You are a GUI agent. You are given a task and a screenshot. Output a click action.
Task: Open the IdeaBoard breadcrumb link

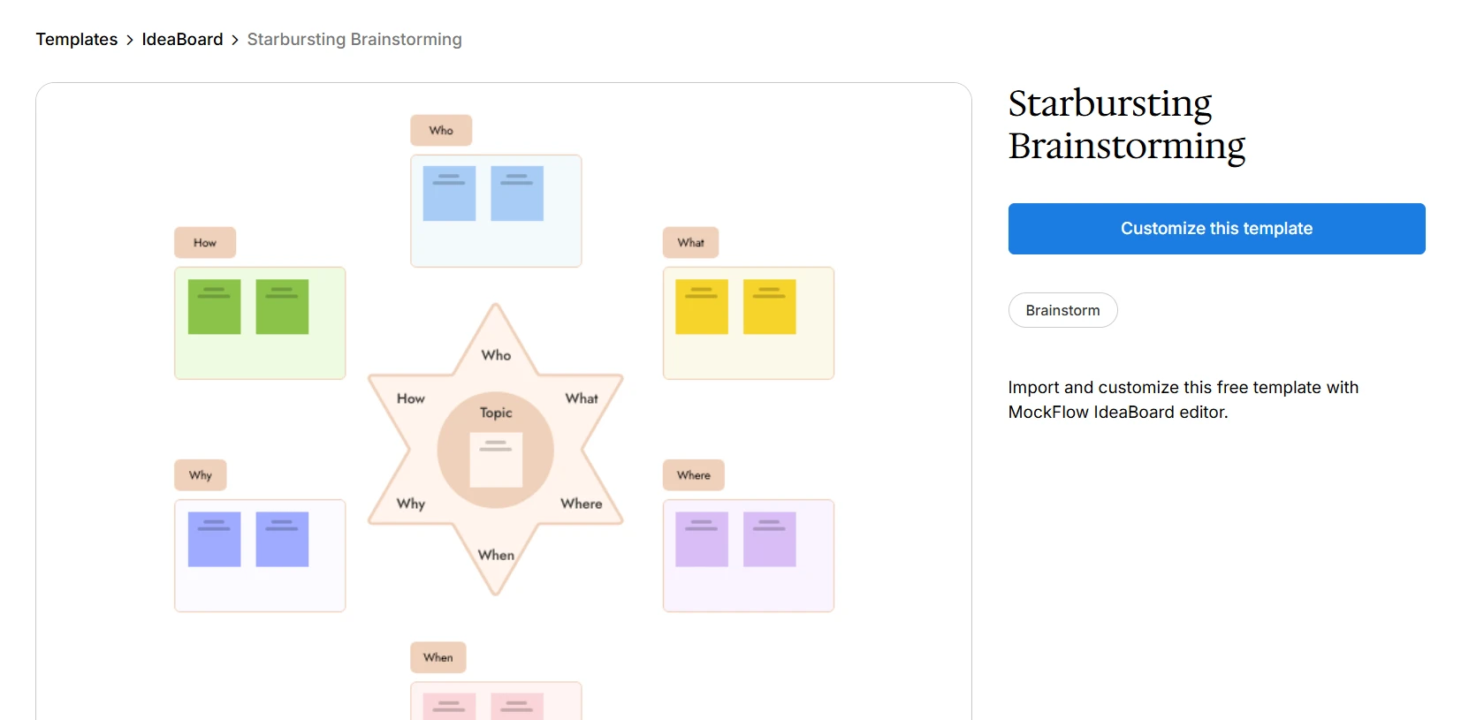point(182,39)
